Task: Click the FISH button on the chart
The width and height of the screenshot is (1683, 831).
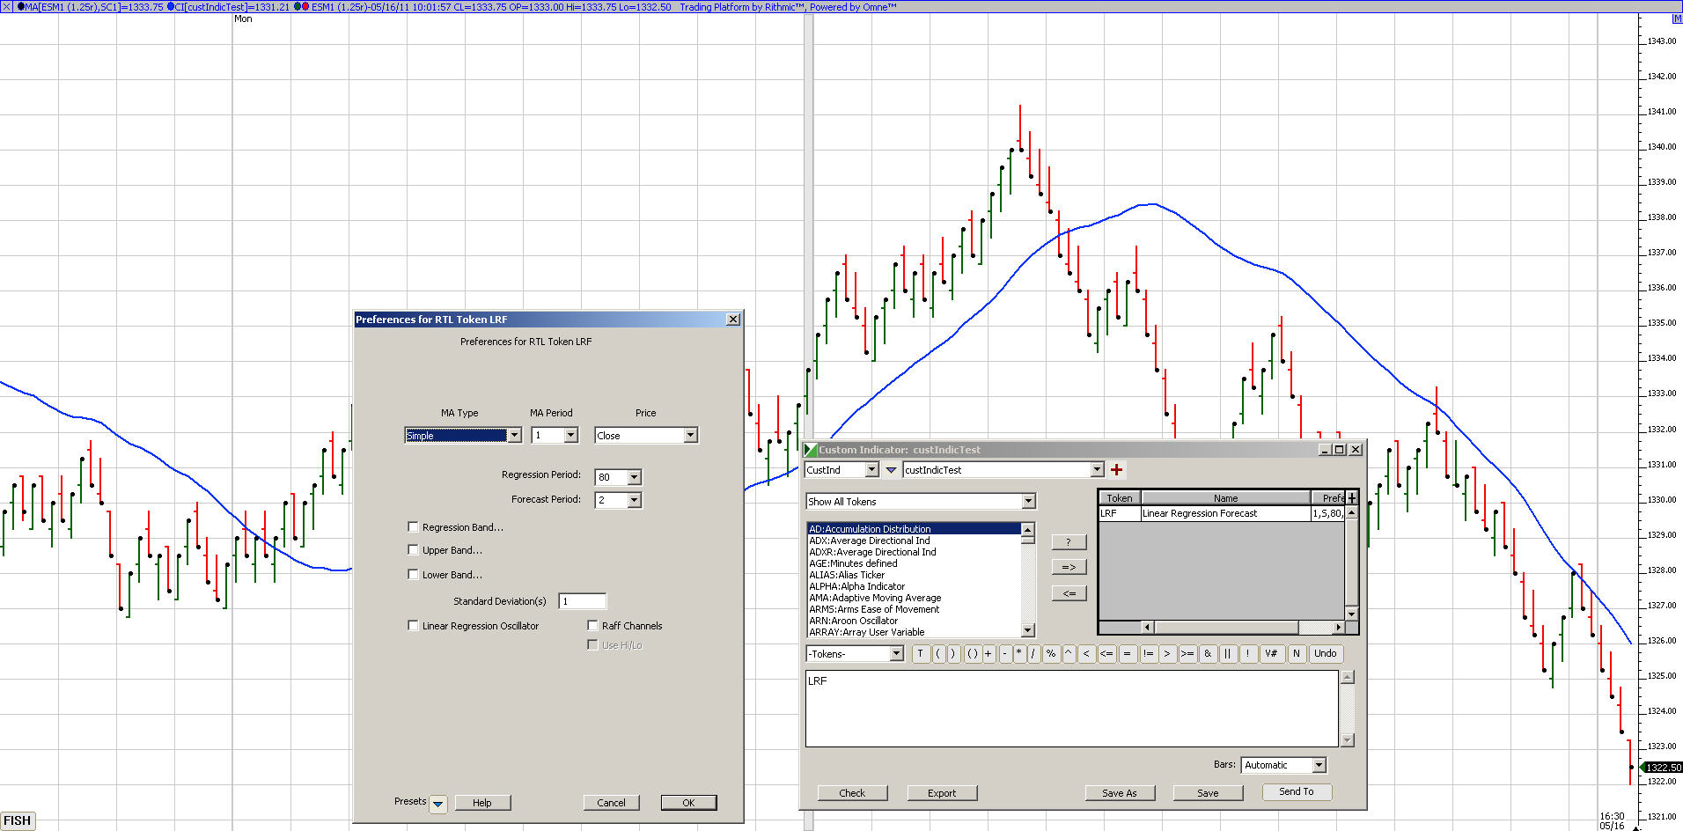Action: click(17, 820)
